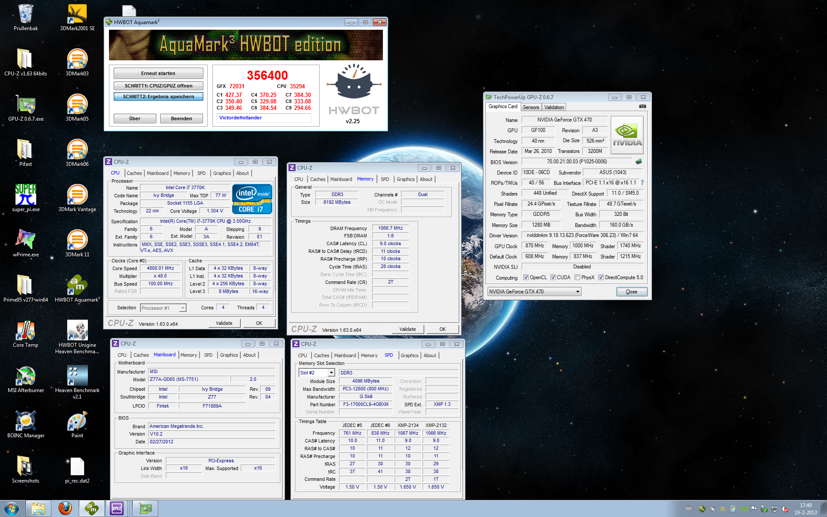Launch the Paint desktop shortcut
Viewport: 827px width, 517px height.
click(77, 424)
